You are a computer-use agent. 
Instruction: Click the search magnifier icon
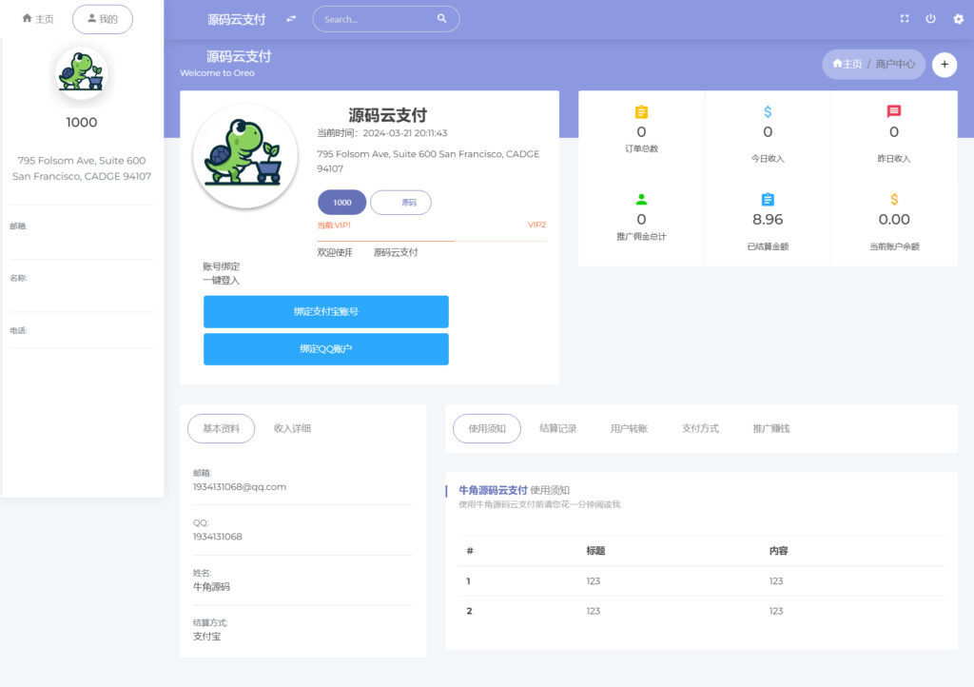point(441,18)
